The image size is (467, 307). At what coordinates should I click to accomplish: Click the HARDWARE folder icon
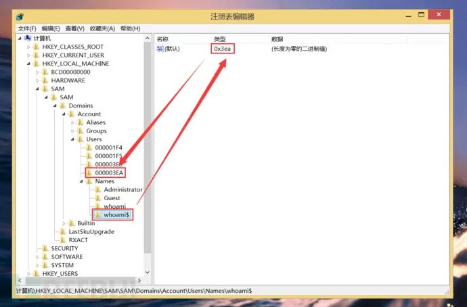point(45,80)
